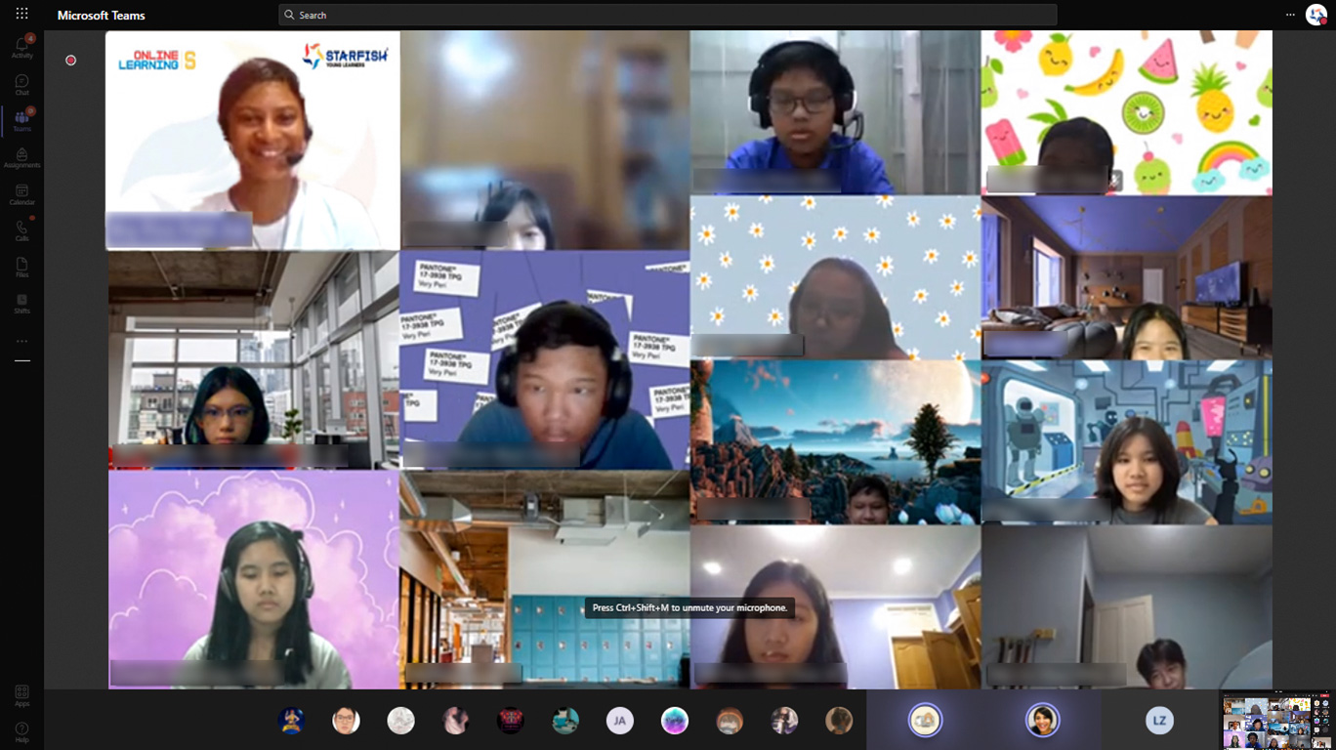1336x750 pixels.
Task: Open Settings and more ellipsis top right
Action: click(x=1290, y=15)
